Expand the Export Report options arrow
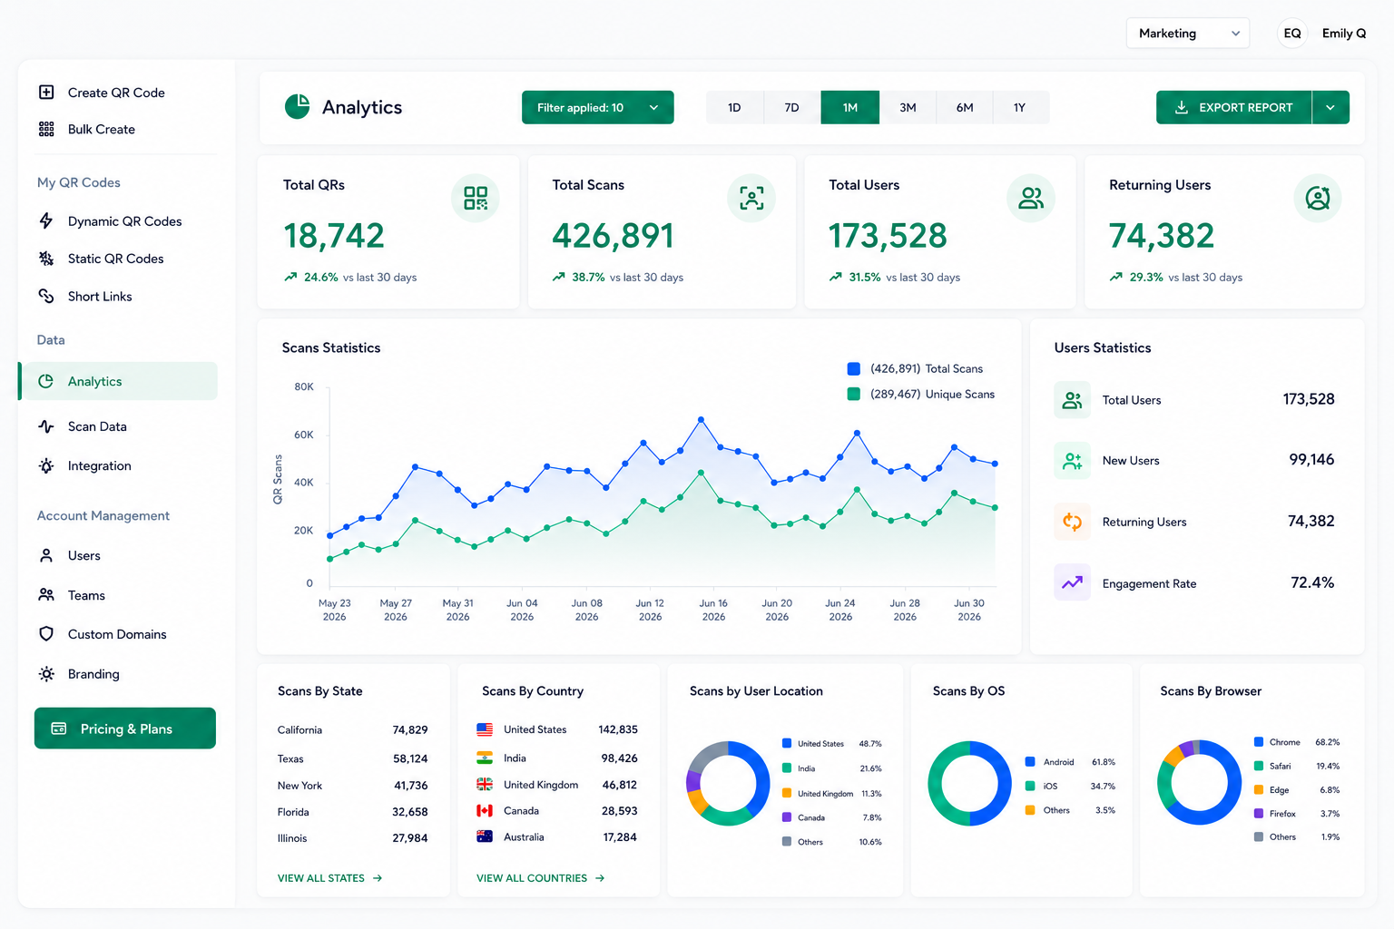This screenshot has height=929, width=1394. [x=1330, y=107]
